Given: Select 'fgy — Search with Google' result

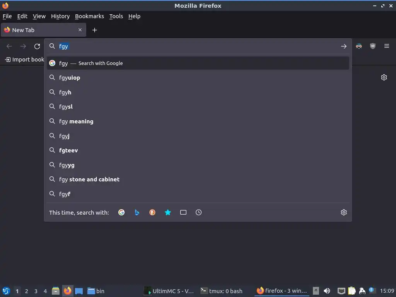Looking at the screenshot, I should coord(198,63).
